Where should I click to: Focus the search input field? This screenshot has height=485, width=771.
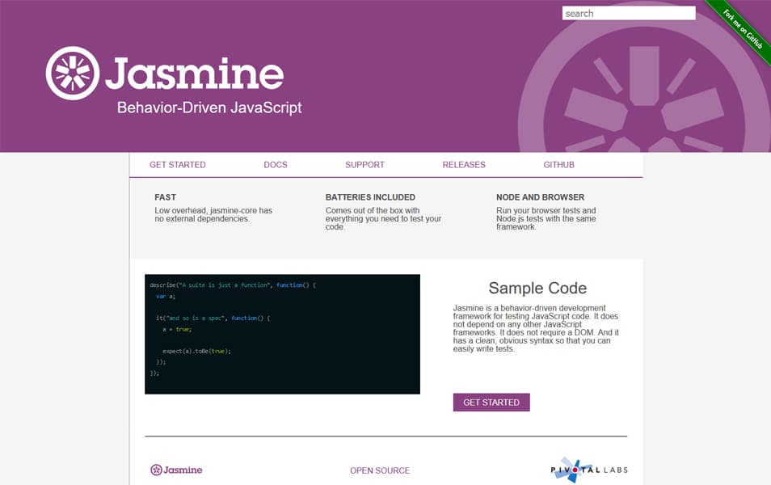pos(629,13)
